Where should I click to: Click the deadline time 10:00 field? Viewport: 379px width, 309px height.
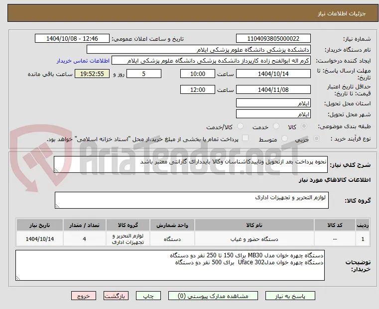198,74
